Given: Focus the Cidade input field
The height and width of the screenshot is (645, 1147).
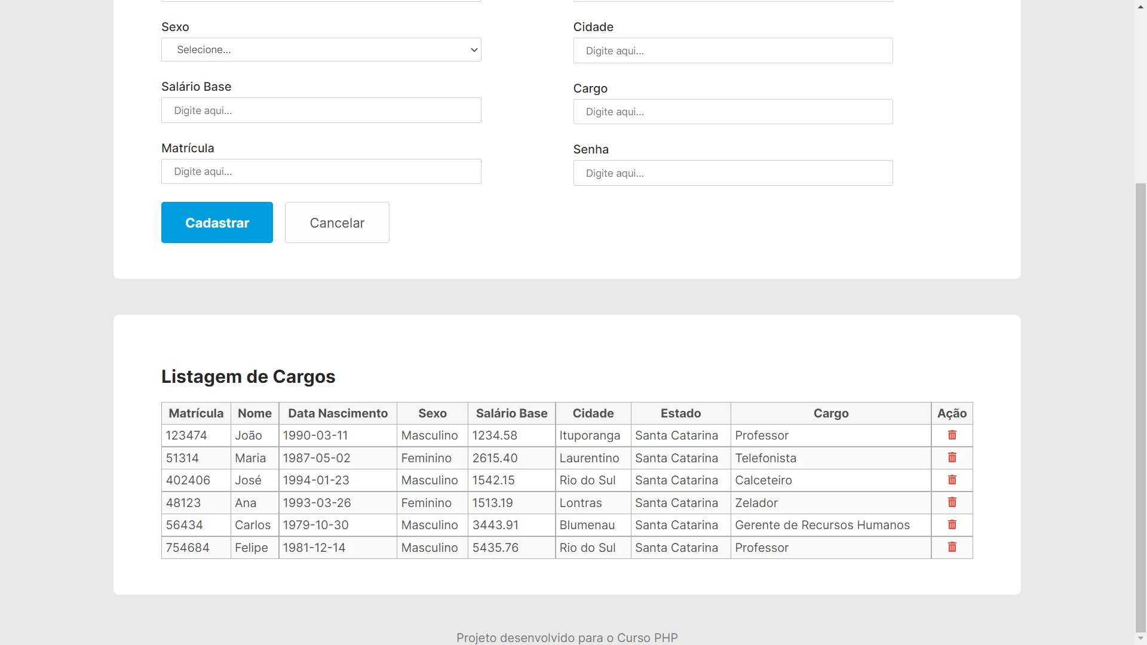Looking at the screenshot, I should pos(733,51).
